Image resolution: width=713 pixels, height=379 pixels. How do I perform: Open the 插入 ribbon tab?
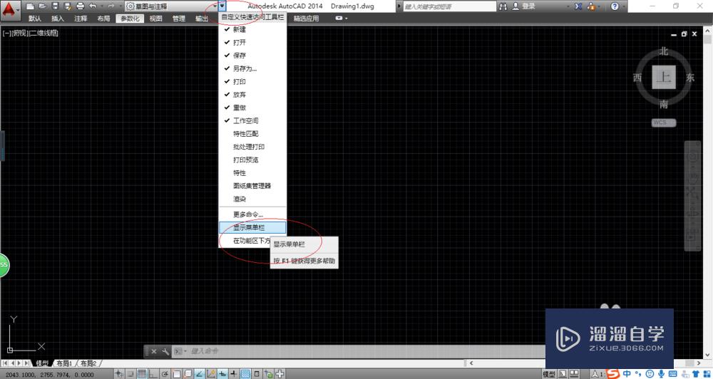pyautogui.click(x=58, y=19)
